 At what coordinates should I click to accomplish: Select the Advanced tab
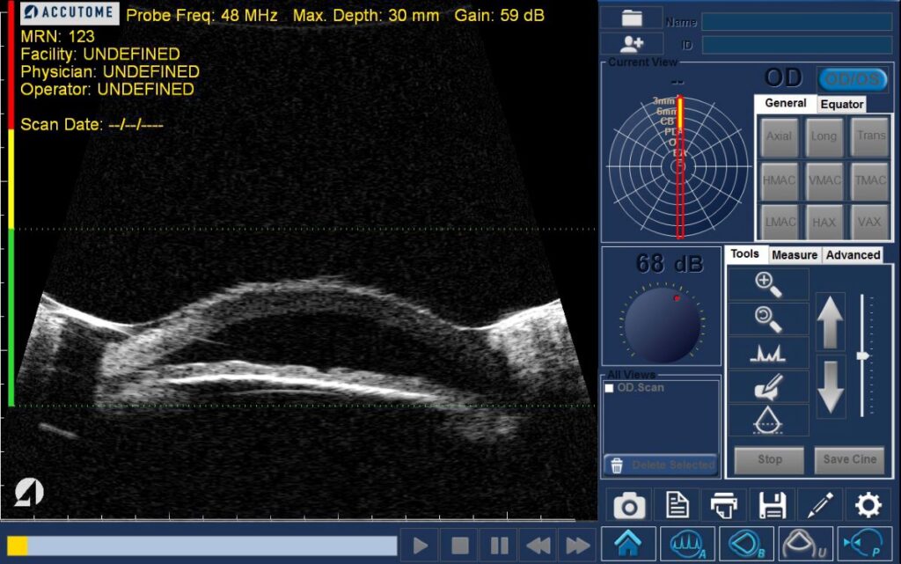click(x=852, y=254)
